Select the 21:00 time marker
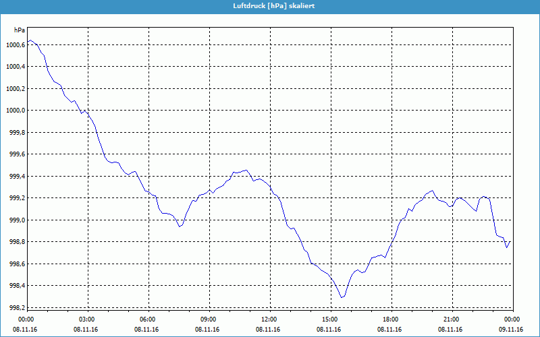Screen dimensions: 540x337 452,319
